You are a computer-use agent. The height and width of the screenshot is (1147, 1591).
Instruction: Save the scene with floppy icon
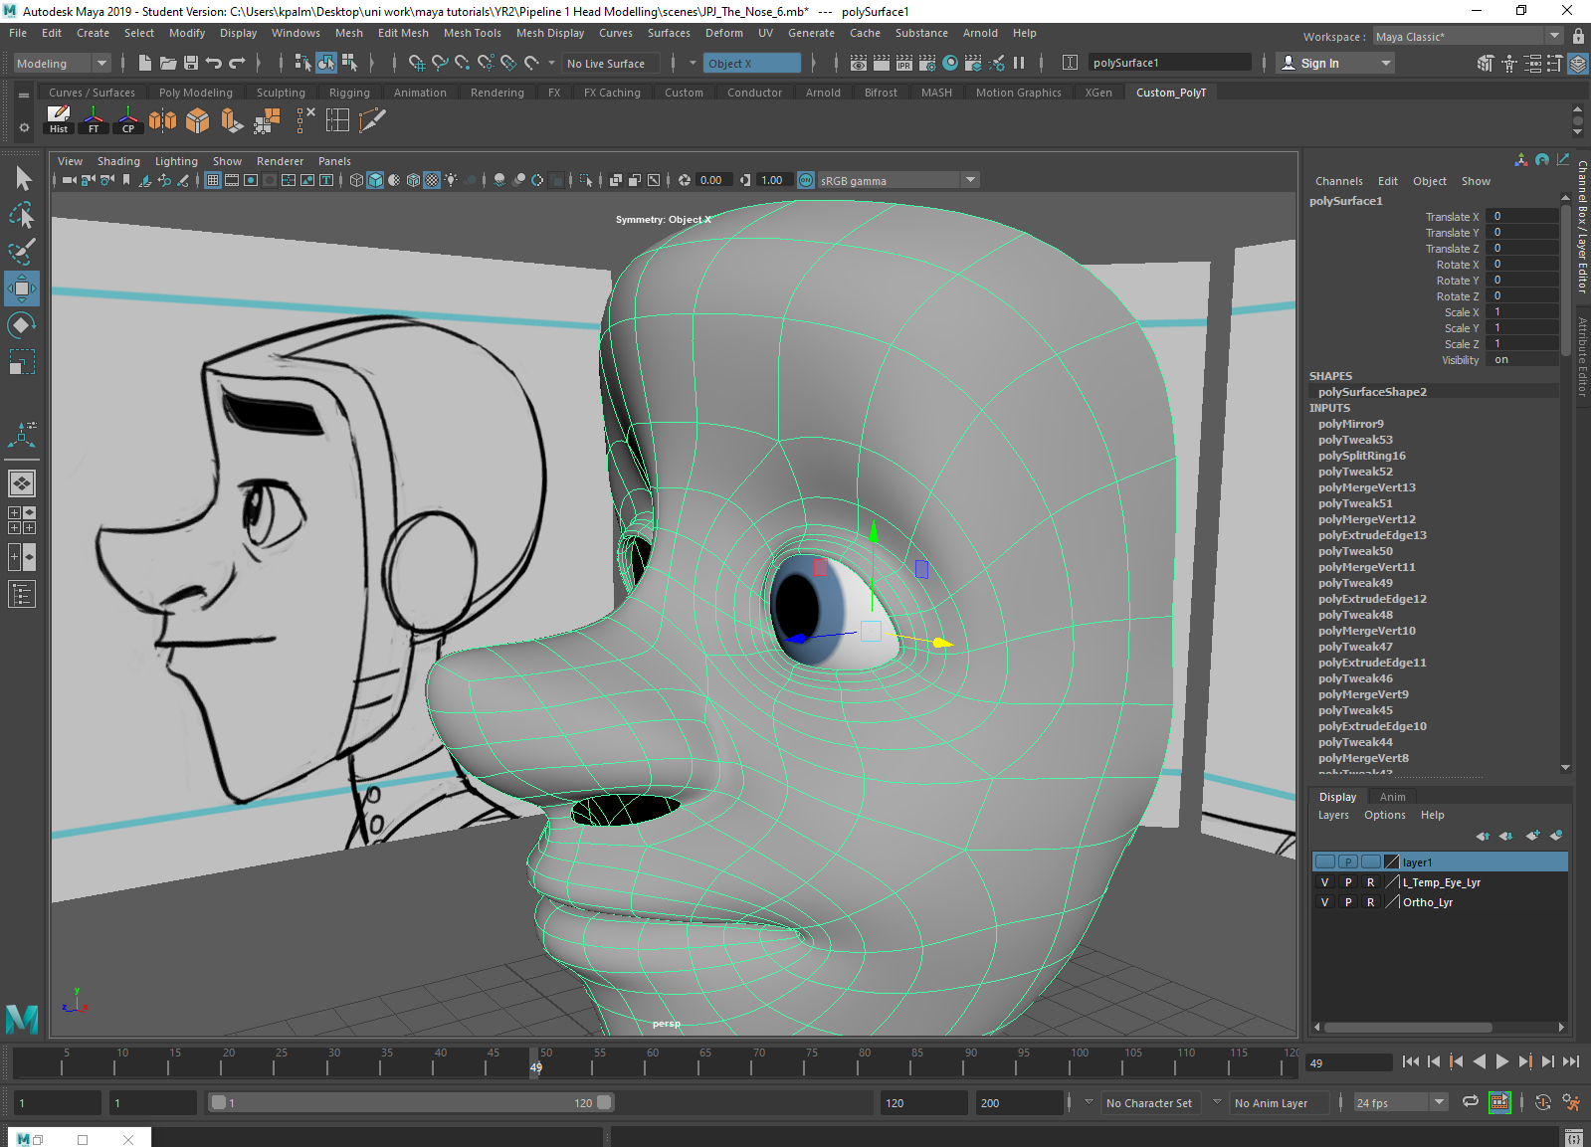point(191,63)
